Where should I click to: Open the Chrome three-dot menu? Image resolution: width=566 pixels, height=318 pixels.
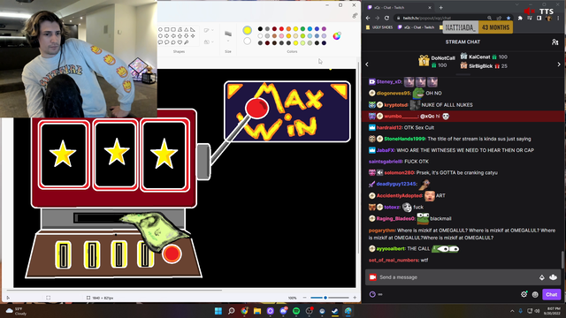click(x=558, y=18)
